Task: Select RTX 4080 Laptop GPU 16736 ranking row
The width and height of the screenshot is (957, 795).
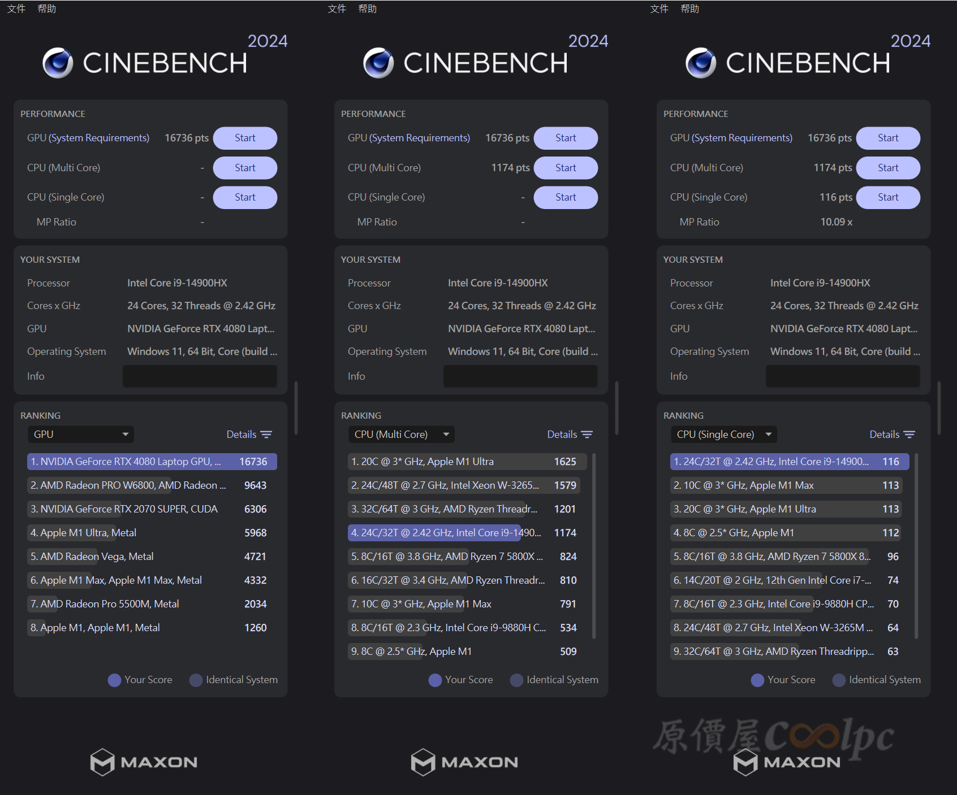Action: 152,462
